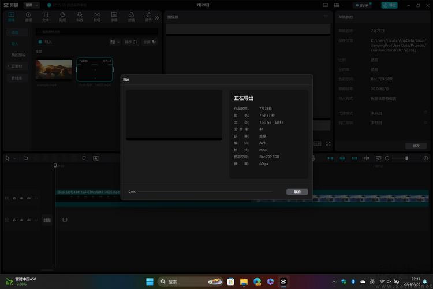Click the teal 导出 export button
Viewport: 433px width, 289px height.
[389, 5]
